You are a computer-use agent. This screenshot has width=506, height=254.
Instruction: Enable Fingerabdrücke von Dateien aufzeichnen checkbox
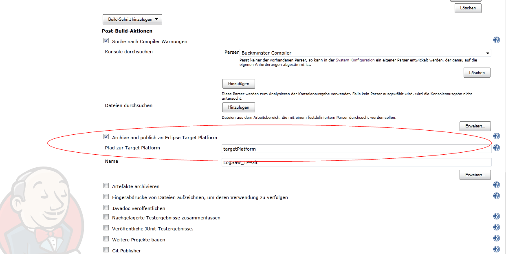[106, 197]
